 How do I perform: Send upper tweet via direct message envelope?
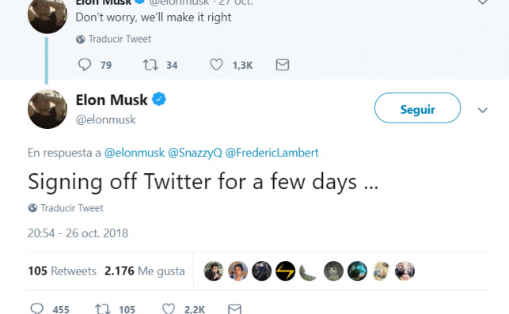283,65
